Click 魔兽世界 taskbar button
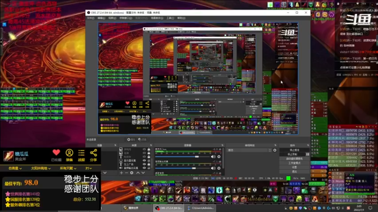The height and width of the screenshot is (212, 378). pyautogui.click(x=137, y=208)
